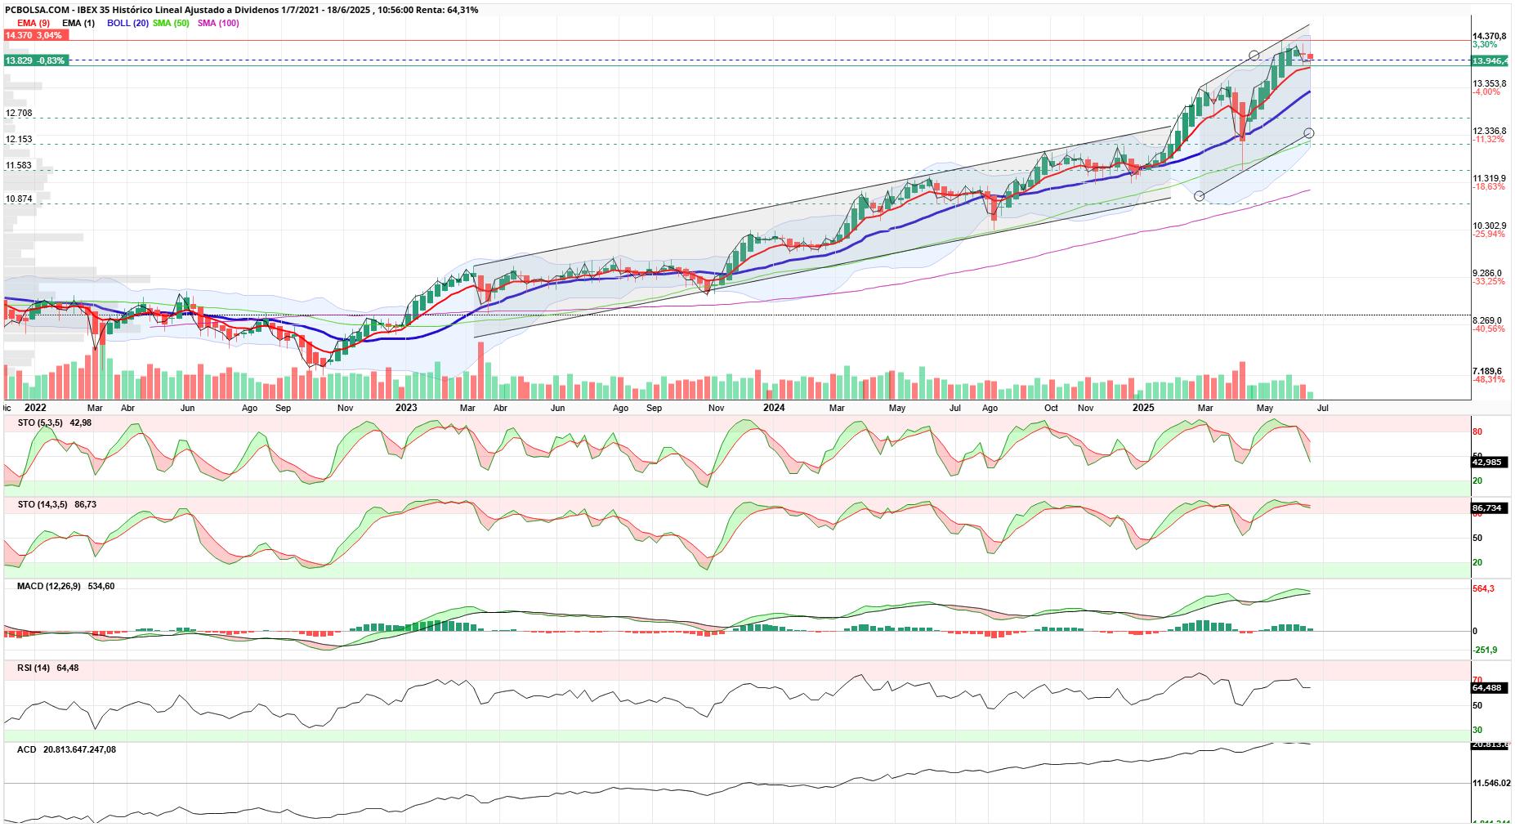The height and width of the screenshot is (827, 1515).
Task: Click the 86,734 stochastic value tag
Action: tap(1487, 507)
